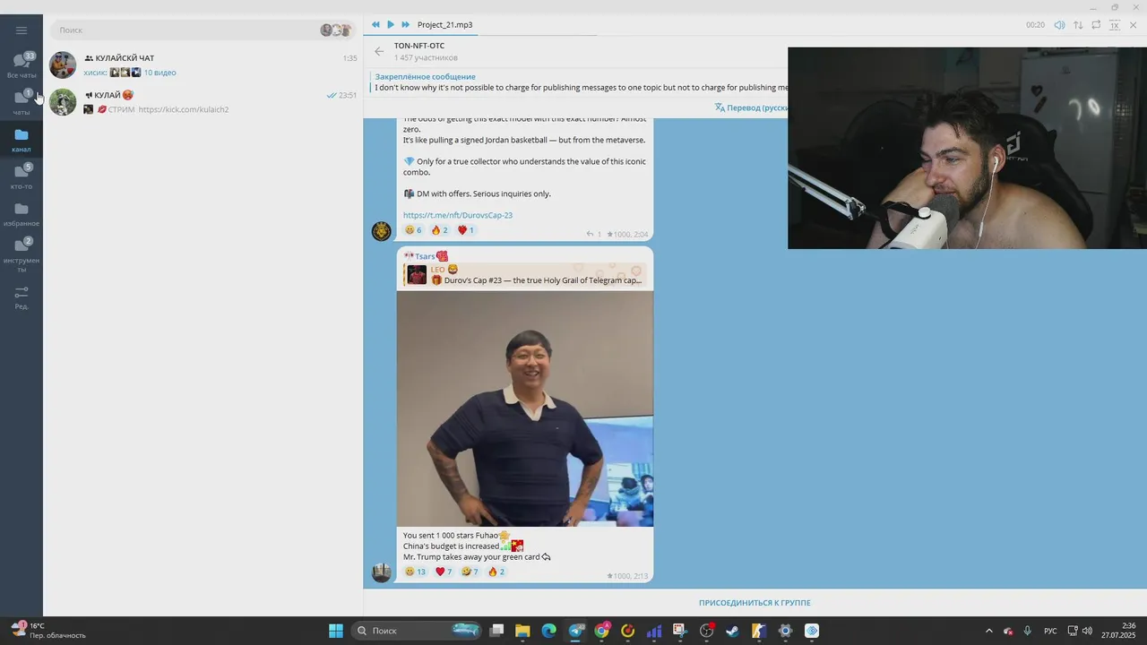
Task: Add the heart reaction with count 1
Action: coord(466,230)
